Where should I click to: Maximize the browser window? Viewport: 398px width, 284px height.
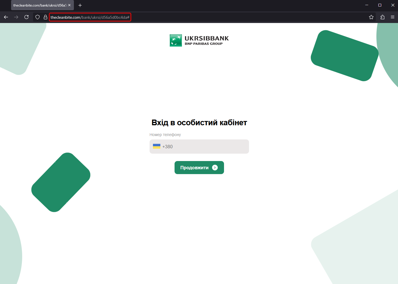[x=380, y=5]
